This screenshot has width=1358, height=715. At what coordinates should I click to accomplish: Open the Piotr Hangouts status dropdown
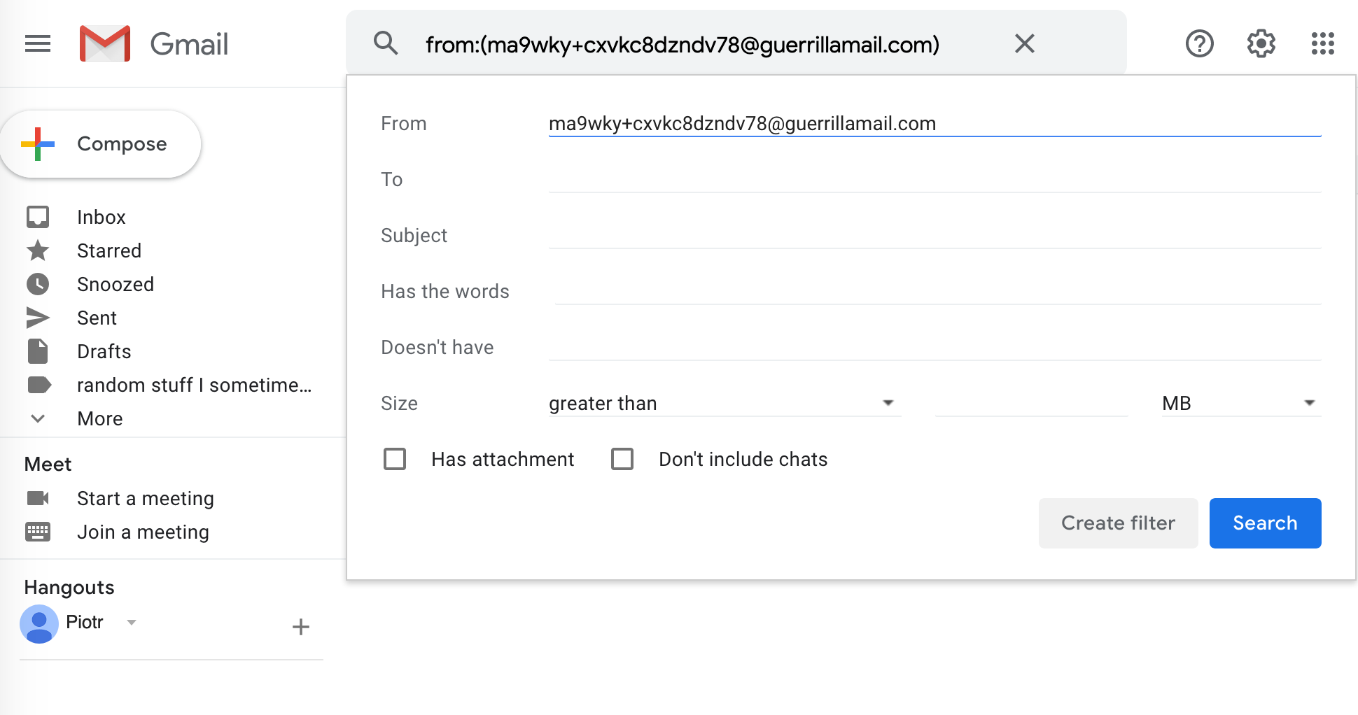point(131,622)
